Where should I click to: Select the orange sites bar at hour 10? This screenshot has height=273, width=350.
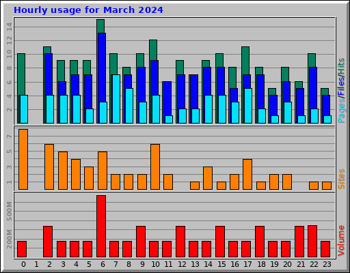[155, 167]
